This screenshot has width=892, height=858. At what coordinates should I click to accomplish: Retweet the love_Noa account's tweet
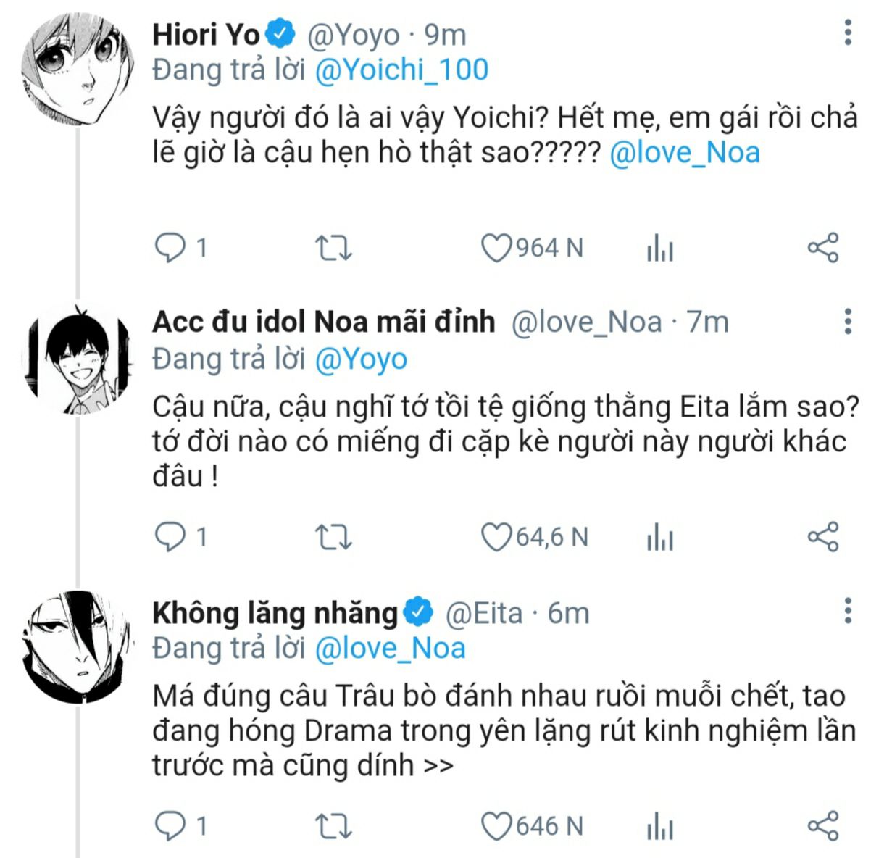(x=334, y=537)
